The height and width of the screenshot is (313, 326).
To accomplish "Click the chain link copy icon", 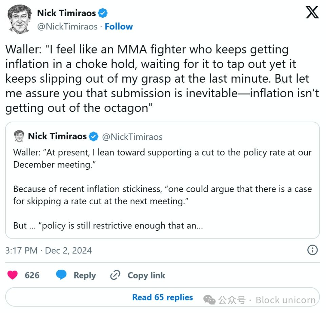I will pyautogui.click(x=116, y=275).
